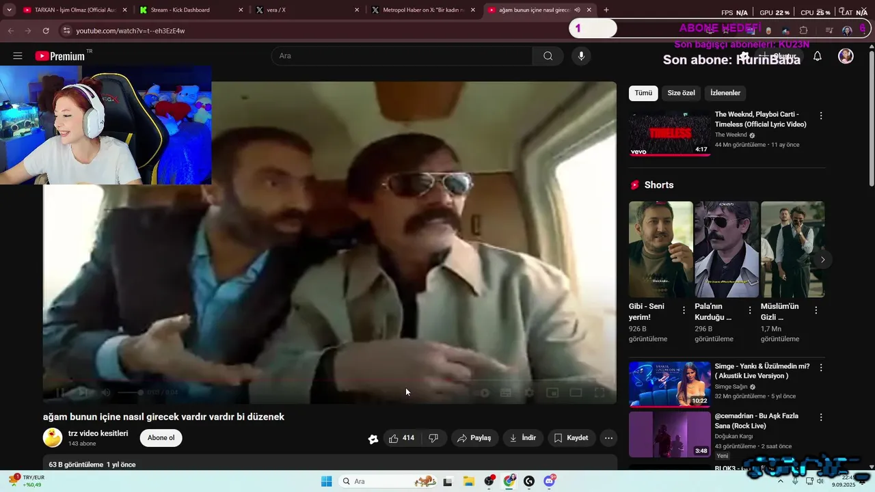Image resolution: width=875 pixels, height=492 pixels.
Task: Show next Shorts with right chevron
Action: point(822,260)
